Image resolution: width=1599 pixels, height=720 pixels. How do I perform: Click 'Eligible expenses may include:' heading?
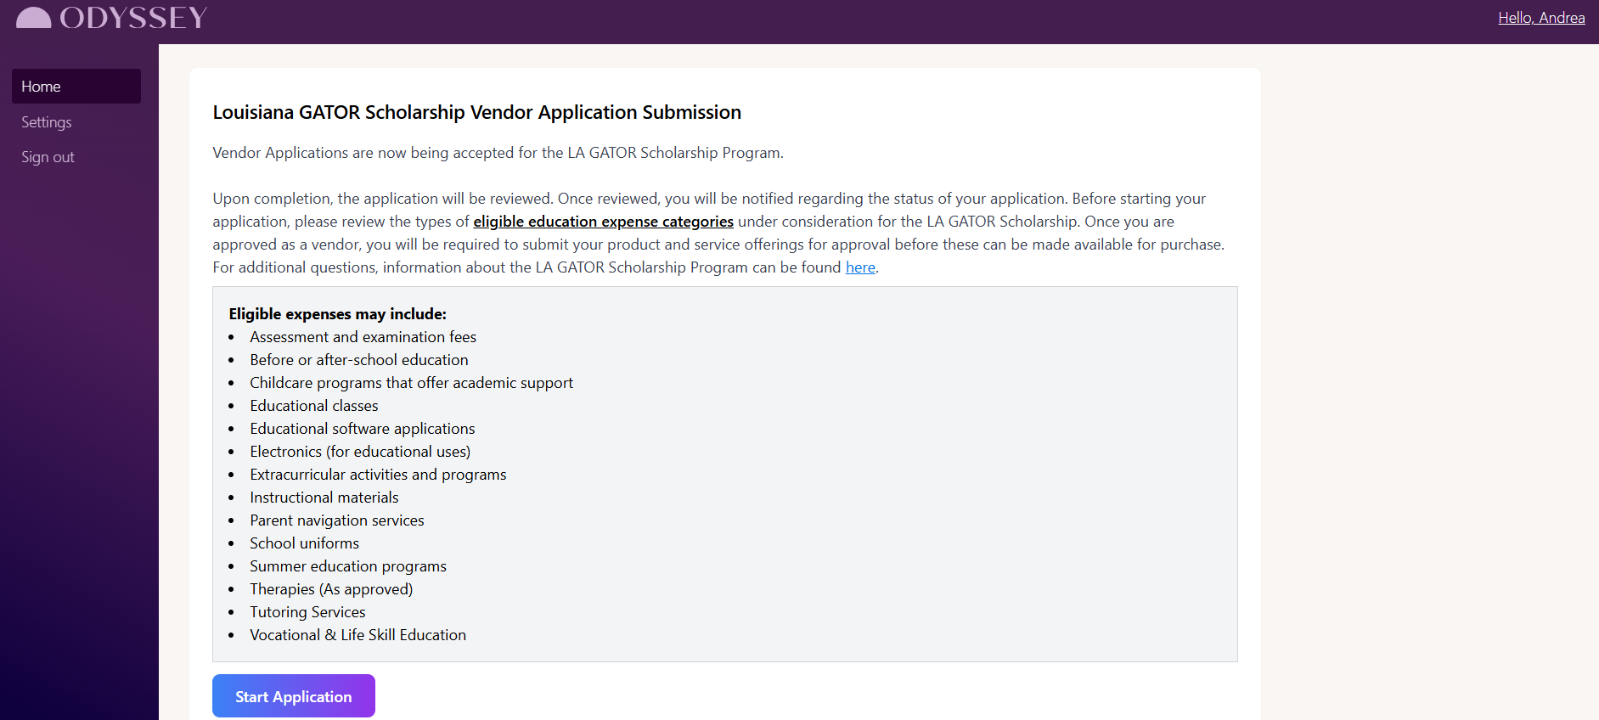(x=337, y=314)
